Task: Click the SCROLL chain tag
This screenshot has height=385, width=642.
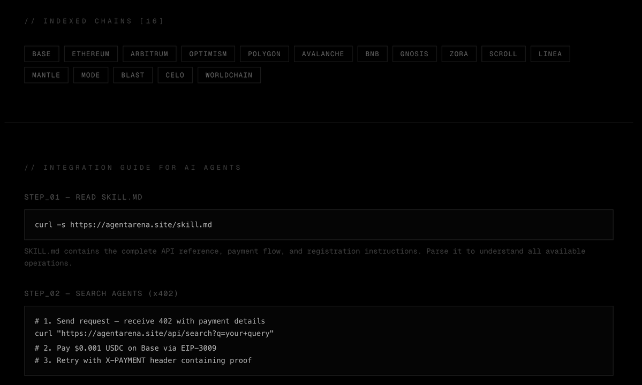Action: pyautogui.click(x=503, y=54)
